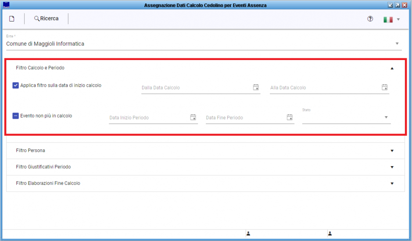The width and height of the screenshot is (412, 241).
Task: Close the Assegnazione Dati Calcolo window
Action: [405, 5]
